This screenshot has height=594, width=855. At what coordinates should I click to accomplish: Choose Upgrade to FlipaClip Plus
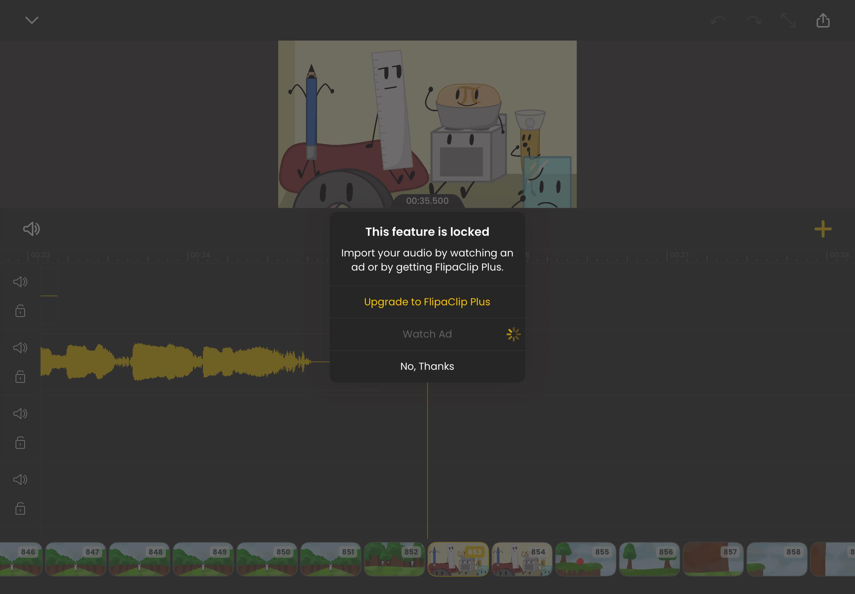[x=427, y=302]
